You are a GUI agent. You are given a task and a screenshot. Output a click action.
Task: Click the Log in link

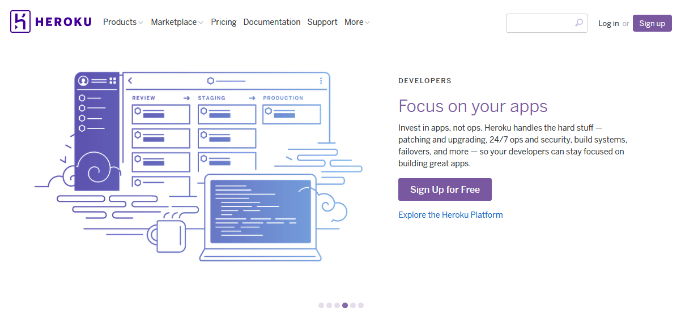(608, 23)
